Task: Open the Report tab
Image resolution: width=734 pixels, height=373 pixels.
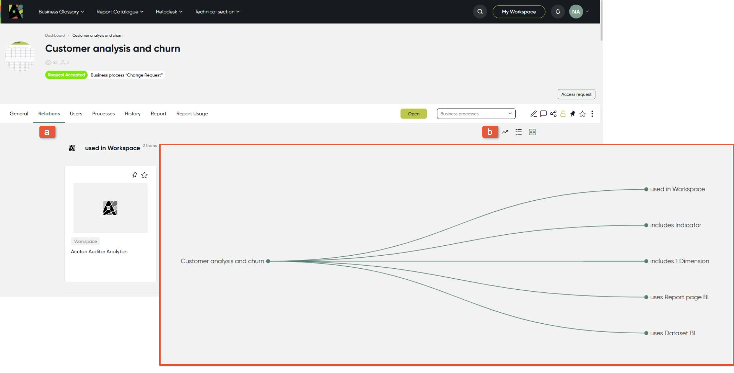Action: [x=158, y=114]
